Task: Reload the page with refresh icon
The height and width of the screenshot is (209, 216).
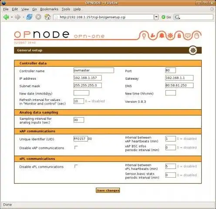Action: (29, 17)
